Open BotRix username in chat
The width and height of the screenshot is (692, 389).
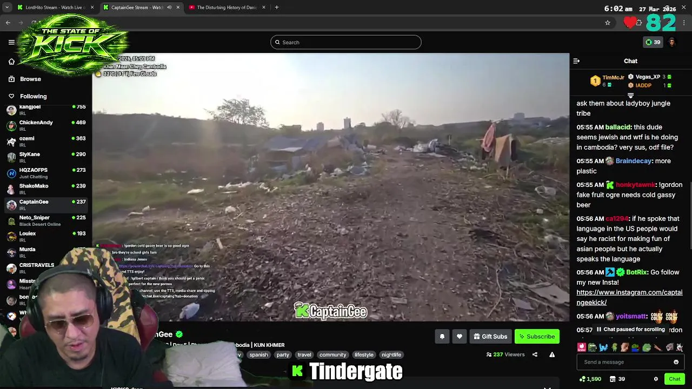pos(637,272)
